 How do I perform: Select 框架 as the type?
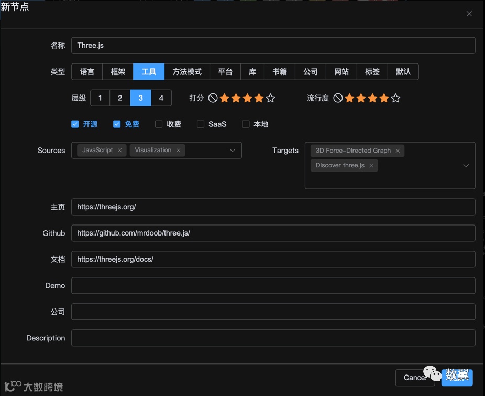(118, 71)
